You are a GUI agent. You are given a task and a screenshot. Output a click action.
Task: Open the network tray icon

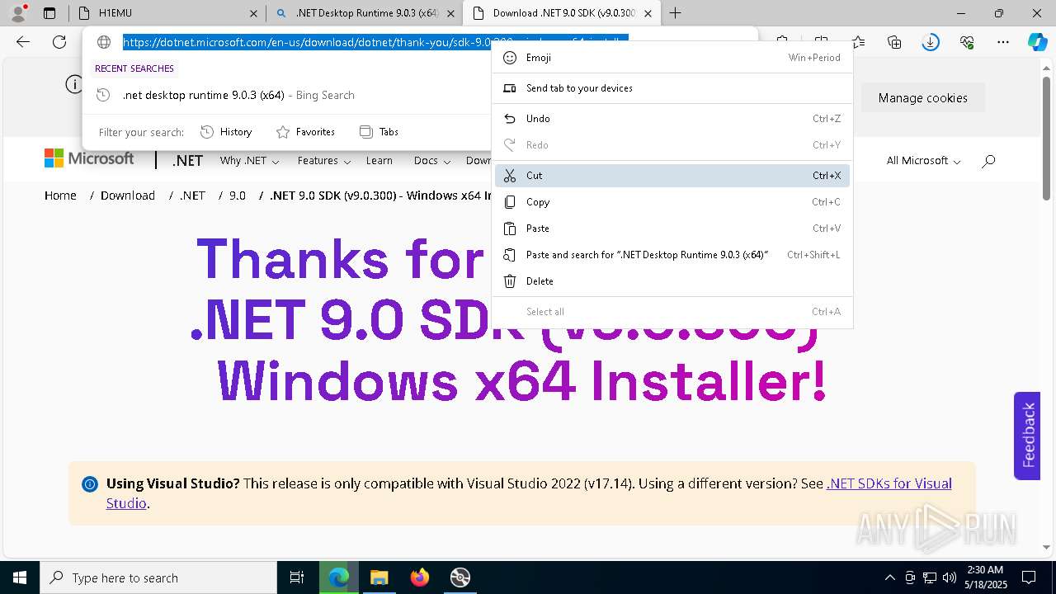(930, 577)
